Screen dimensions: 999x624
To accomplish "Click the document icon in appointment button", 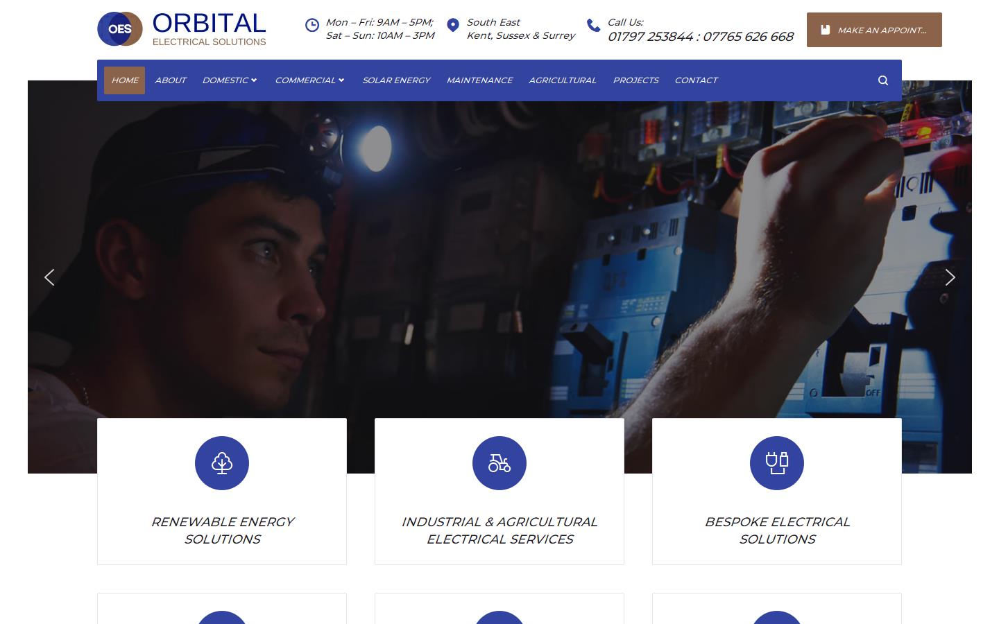I will (x=826, y=30).
